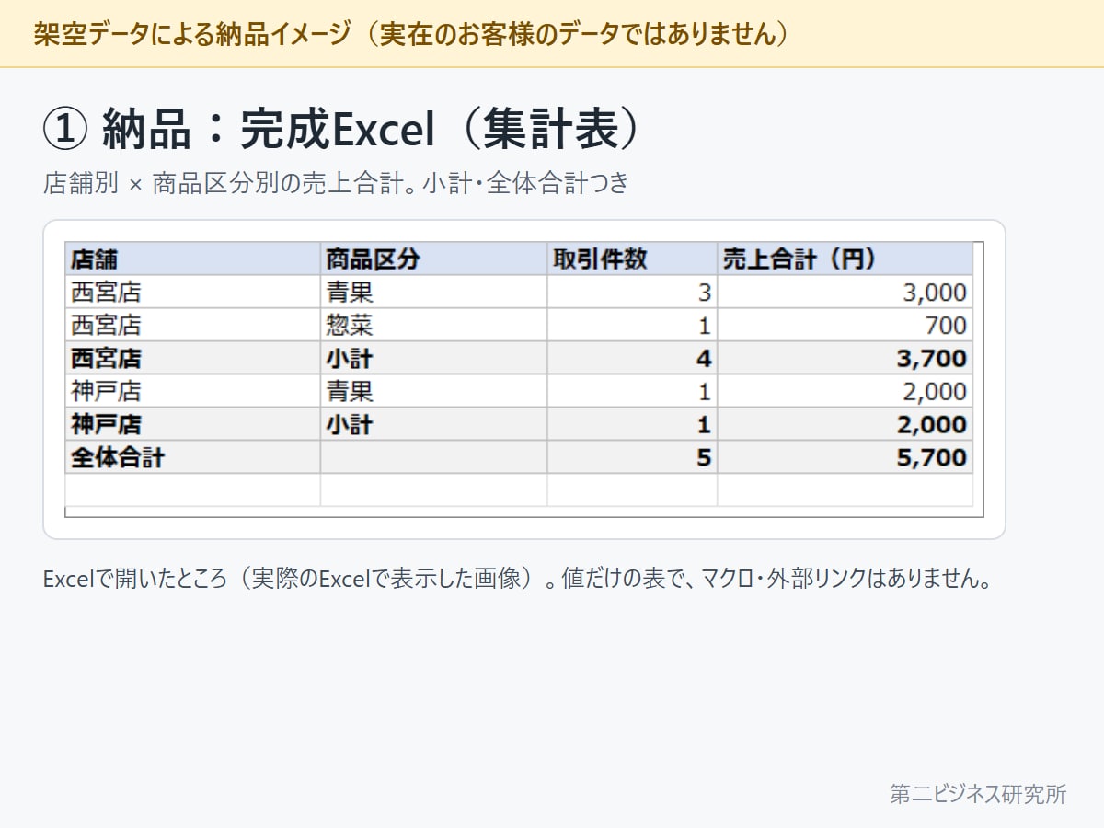1104x828 pixels.
Task: Select the grand total '5,700' cell
Action: click(845, 457)
